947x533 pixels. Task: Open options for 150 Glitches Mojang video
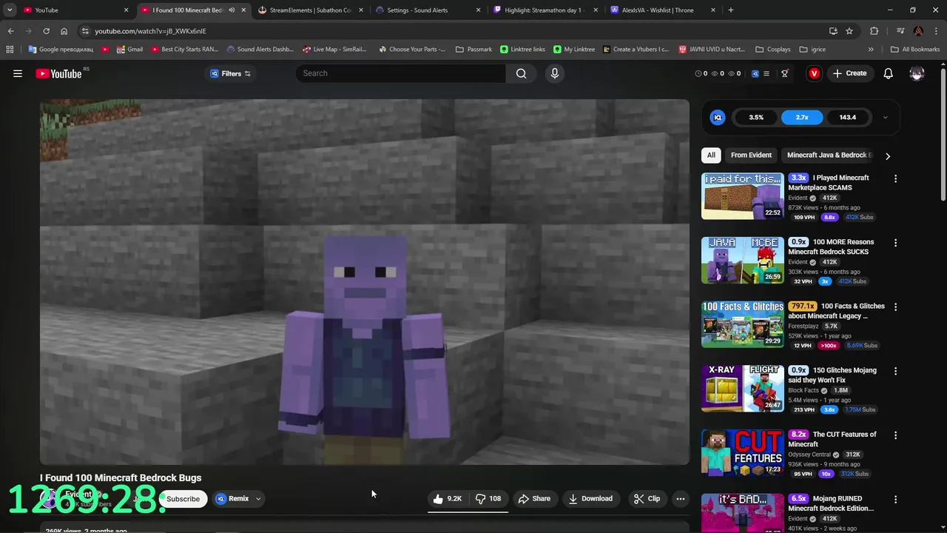pos(895,371)
